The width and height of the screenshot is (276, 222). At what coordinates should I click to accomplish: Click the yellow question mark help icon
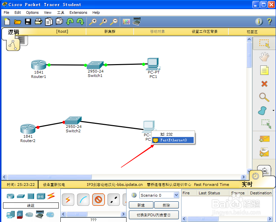coord(269,22)
